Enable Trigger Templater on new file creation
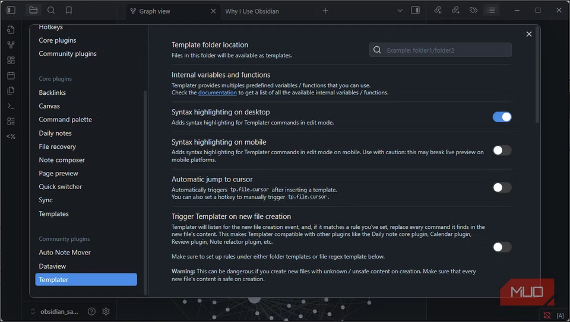The image size is (570, 322). [502, 247]
